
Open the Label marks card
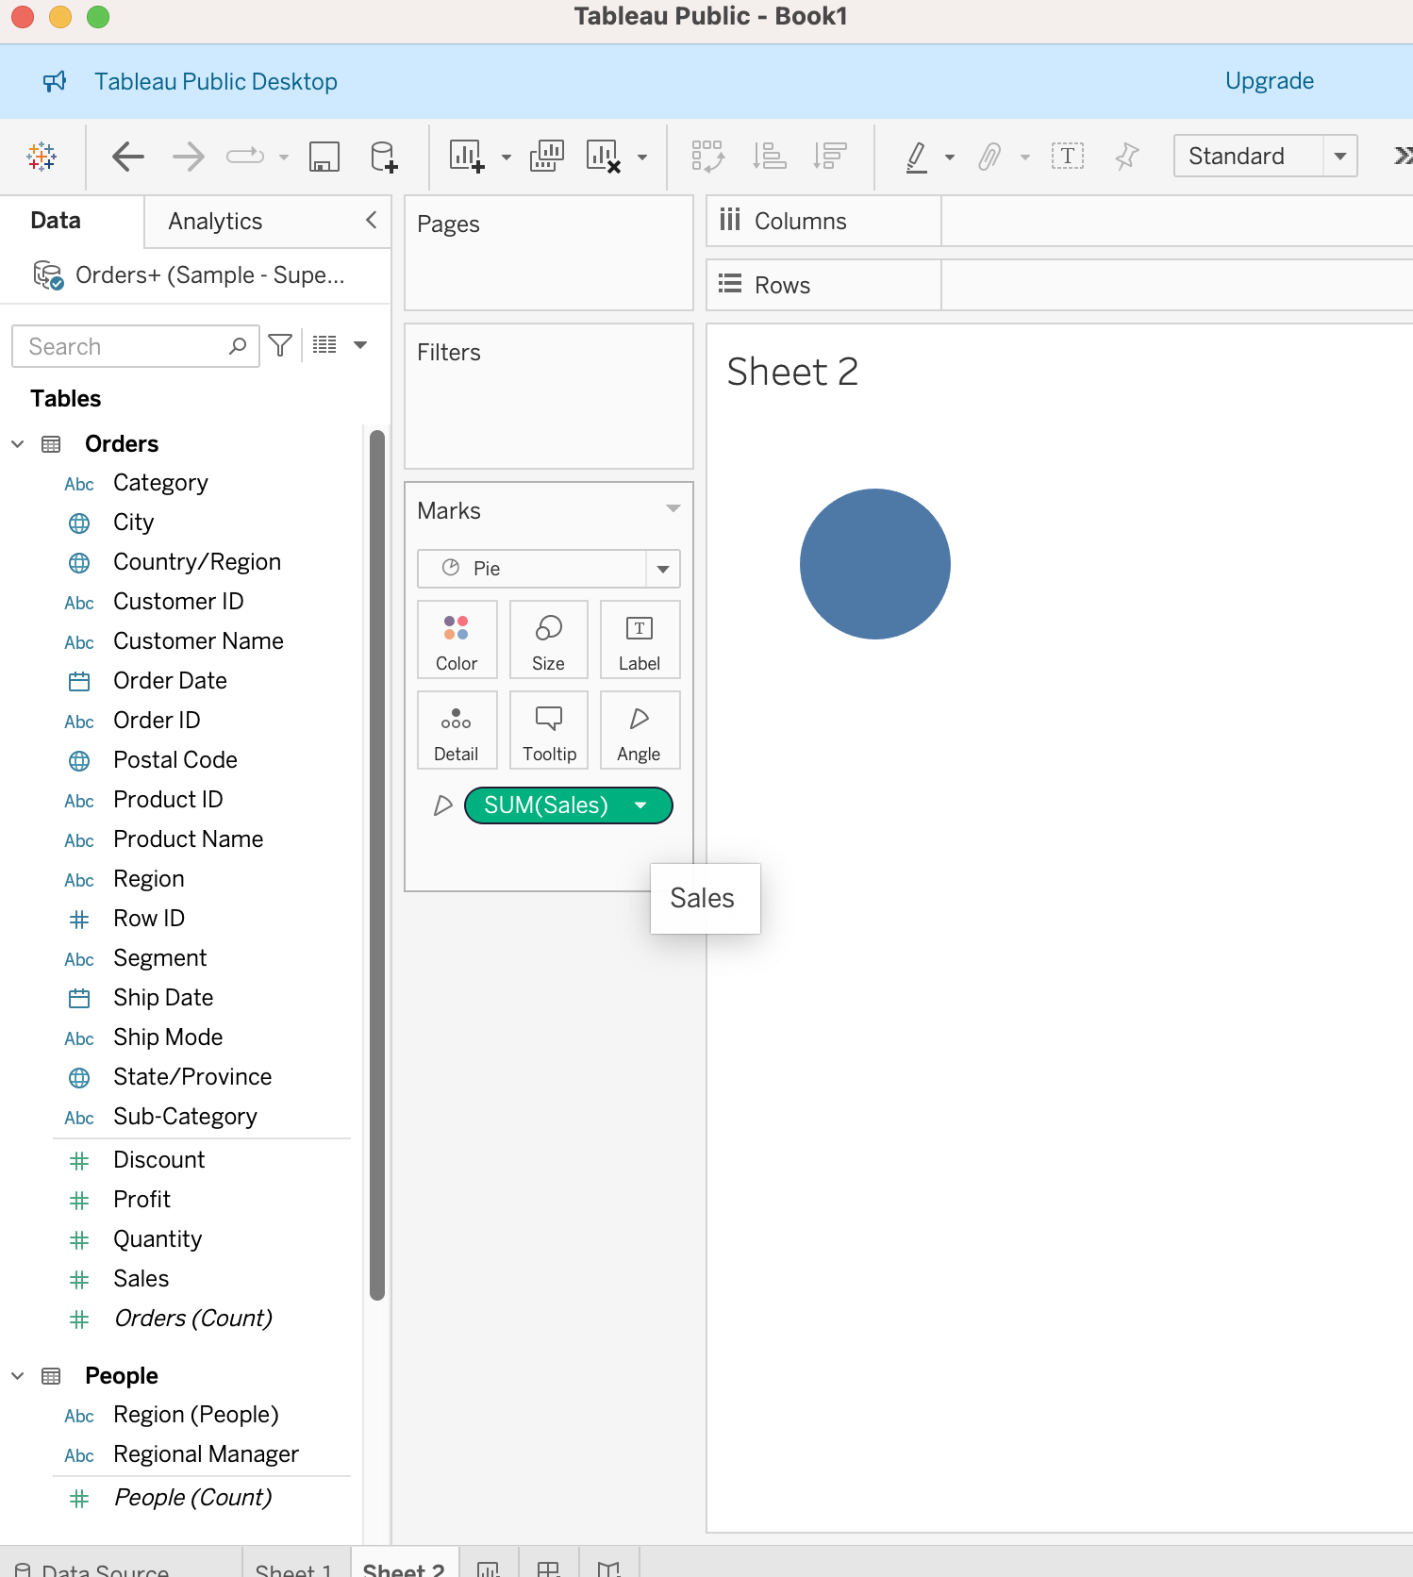point(640,640)
